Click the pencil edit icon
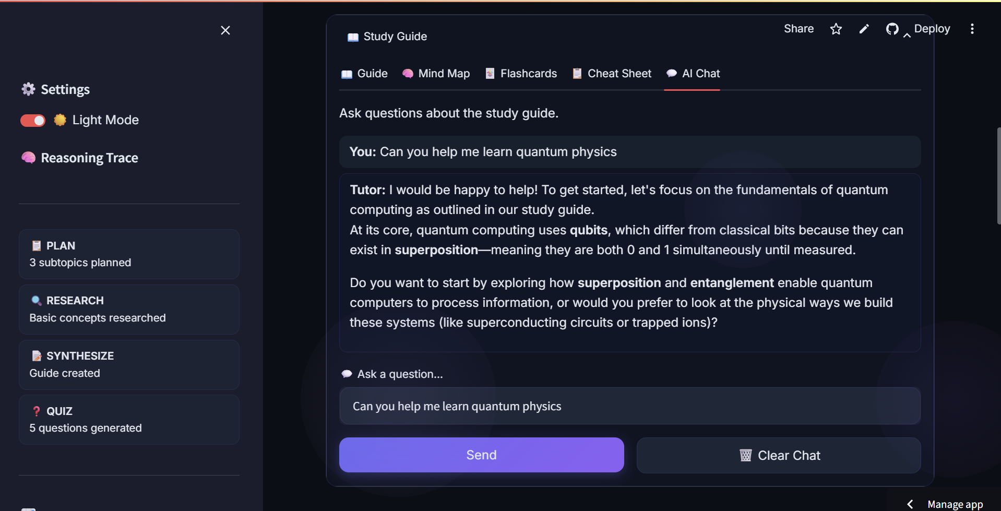1001x511 pixels. (x=864, y=29)
